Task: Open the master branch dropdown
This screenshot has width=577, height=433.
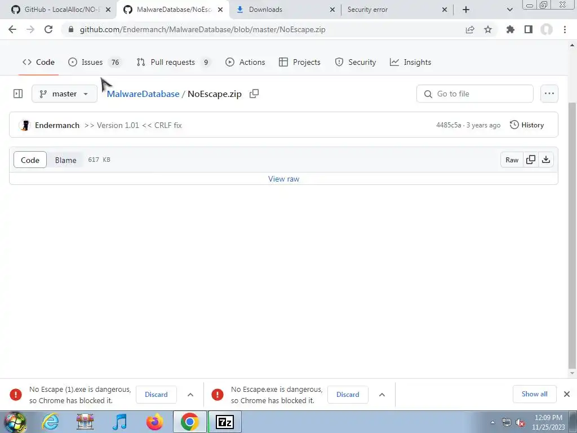Action: (x=64, y=94)
